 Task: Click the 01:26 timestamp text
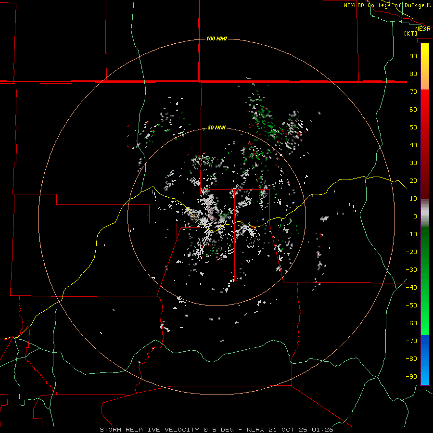pyautogui.click(x=322, y=430)
